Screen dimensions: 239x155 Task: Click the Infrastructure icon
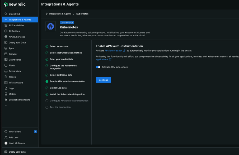(x=6, y=83)
